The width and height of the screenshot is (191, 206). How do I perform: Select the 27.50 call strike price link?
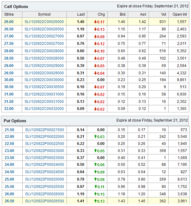(9, 44)
